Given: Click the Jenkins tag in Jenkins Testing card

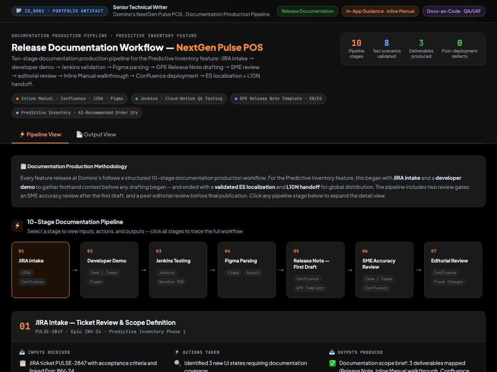Looking at the screenshot, I should [167, 273].
